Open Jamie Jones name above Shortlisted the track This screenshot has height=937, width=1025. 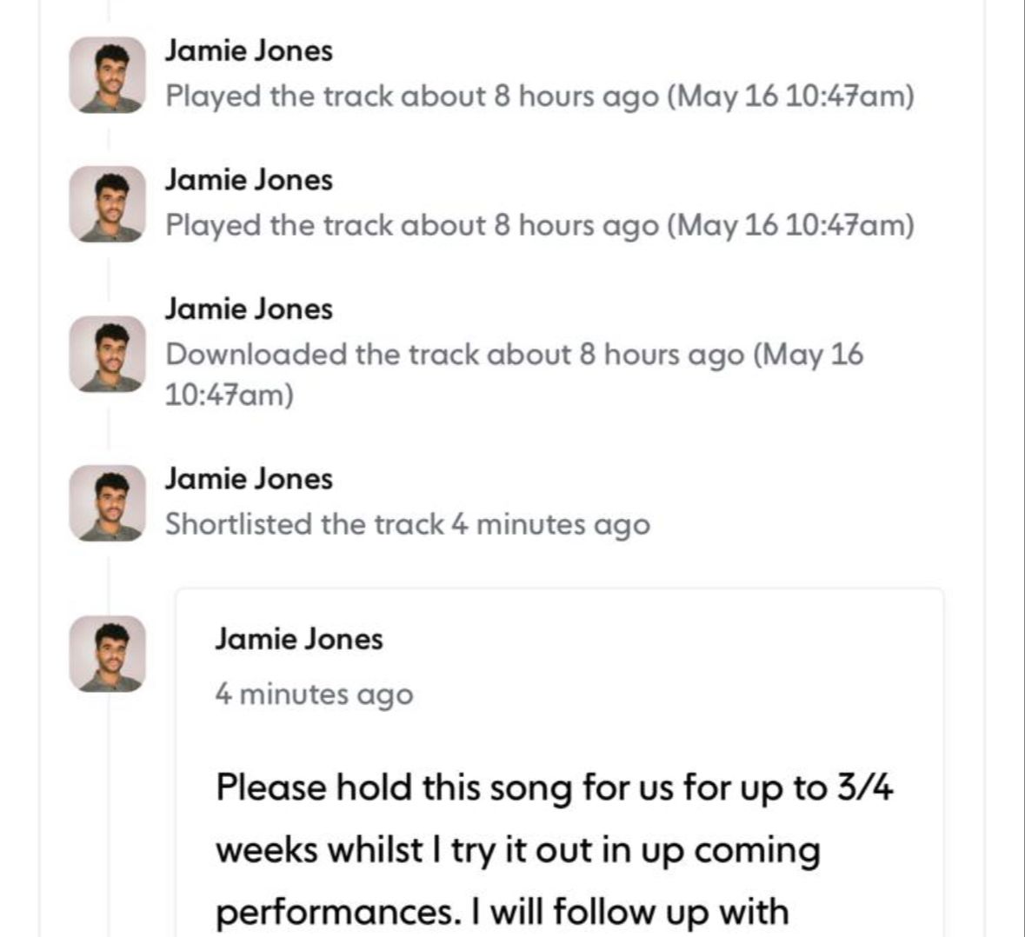tap(249, 479)
